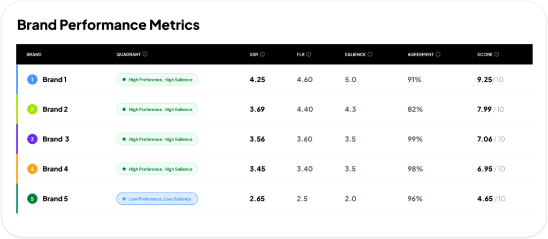Click the info icon beside SSR header
Viewport: 548px width, 239px height.
click(262, 55)
